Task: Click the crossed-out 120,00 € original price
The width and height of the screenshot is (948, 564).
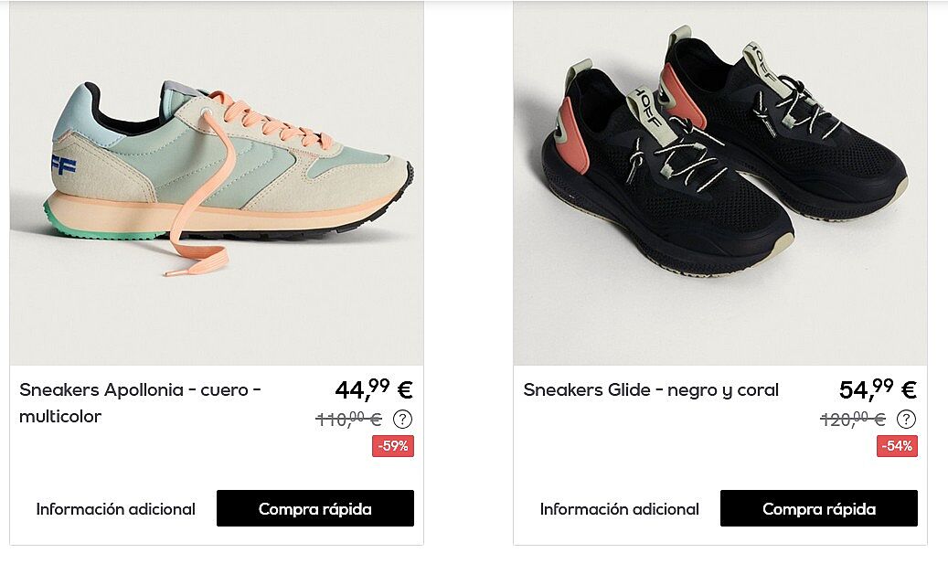Action: coord(853,419)
